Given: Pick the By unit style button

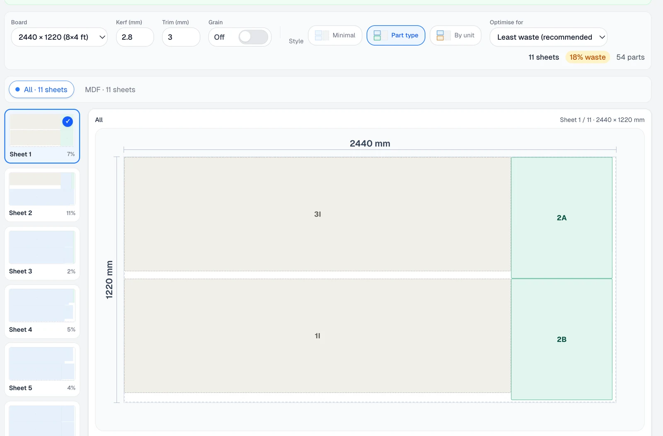Looking at the screenshot, I should [x=455, y=36].
